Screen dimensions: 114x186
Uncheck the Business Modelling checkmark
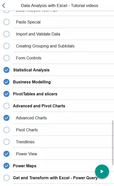[x=6, y=82]
